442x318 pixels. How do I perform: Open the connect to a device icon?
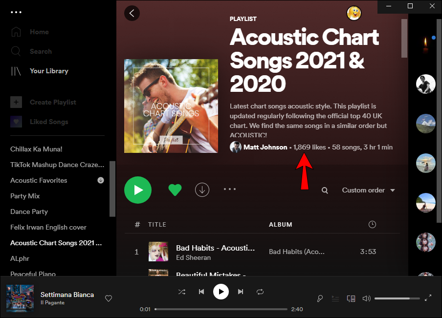pos(351,298)
